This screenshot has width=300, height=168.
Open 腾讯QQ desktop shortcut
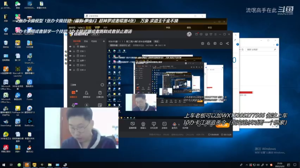(x=30, y=149)
